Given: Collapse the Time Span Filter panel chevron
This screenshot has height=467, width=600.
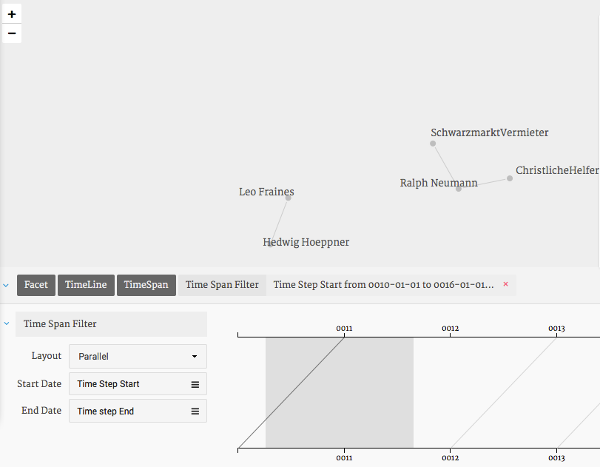Looking at the screenshot, I should tap(6, 324).
